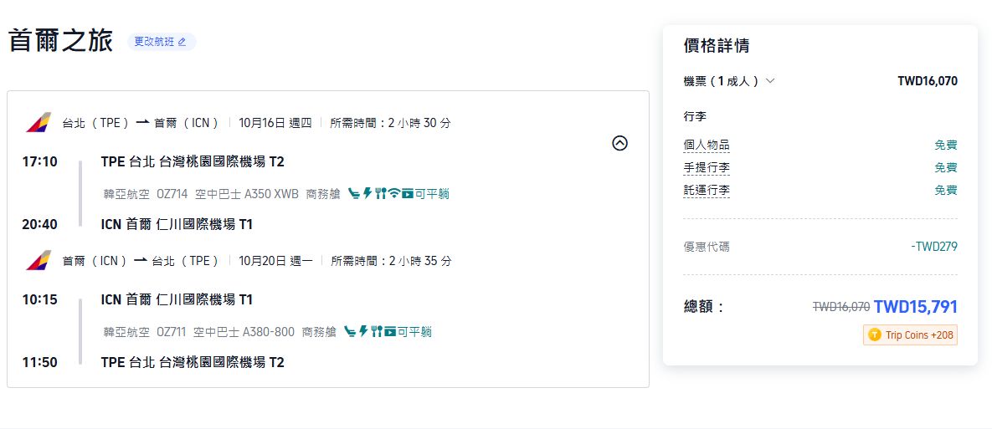
Task: Click the Asiana logo on the outbound flight
Action: click(38, 123)
